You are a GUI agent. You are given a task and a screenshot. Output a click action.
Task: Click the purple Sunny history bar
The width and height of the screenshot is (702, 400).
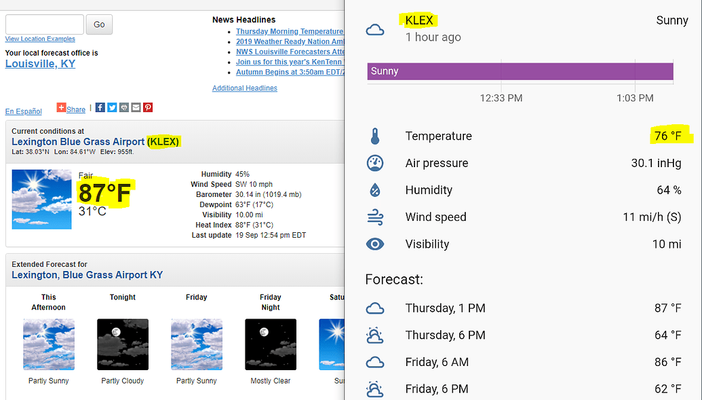pyautogui.click(x=520, y=71)
